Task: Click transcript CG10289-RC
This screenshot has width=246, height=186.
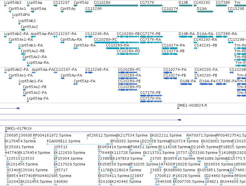Action: [x=116, y=42]
